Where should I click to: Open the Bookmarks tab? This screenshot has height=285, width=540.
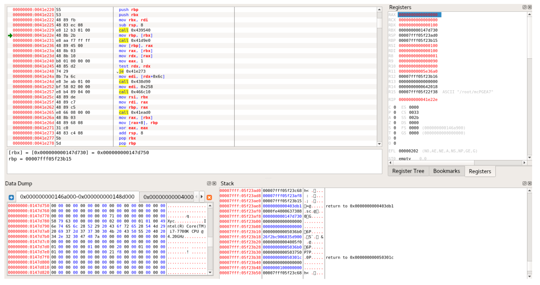tap(446, 171)
